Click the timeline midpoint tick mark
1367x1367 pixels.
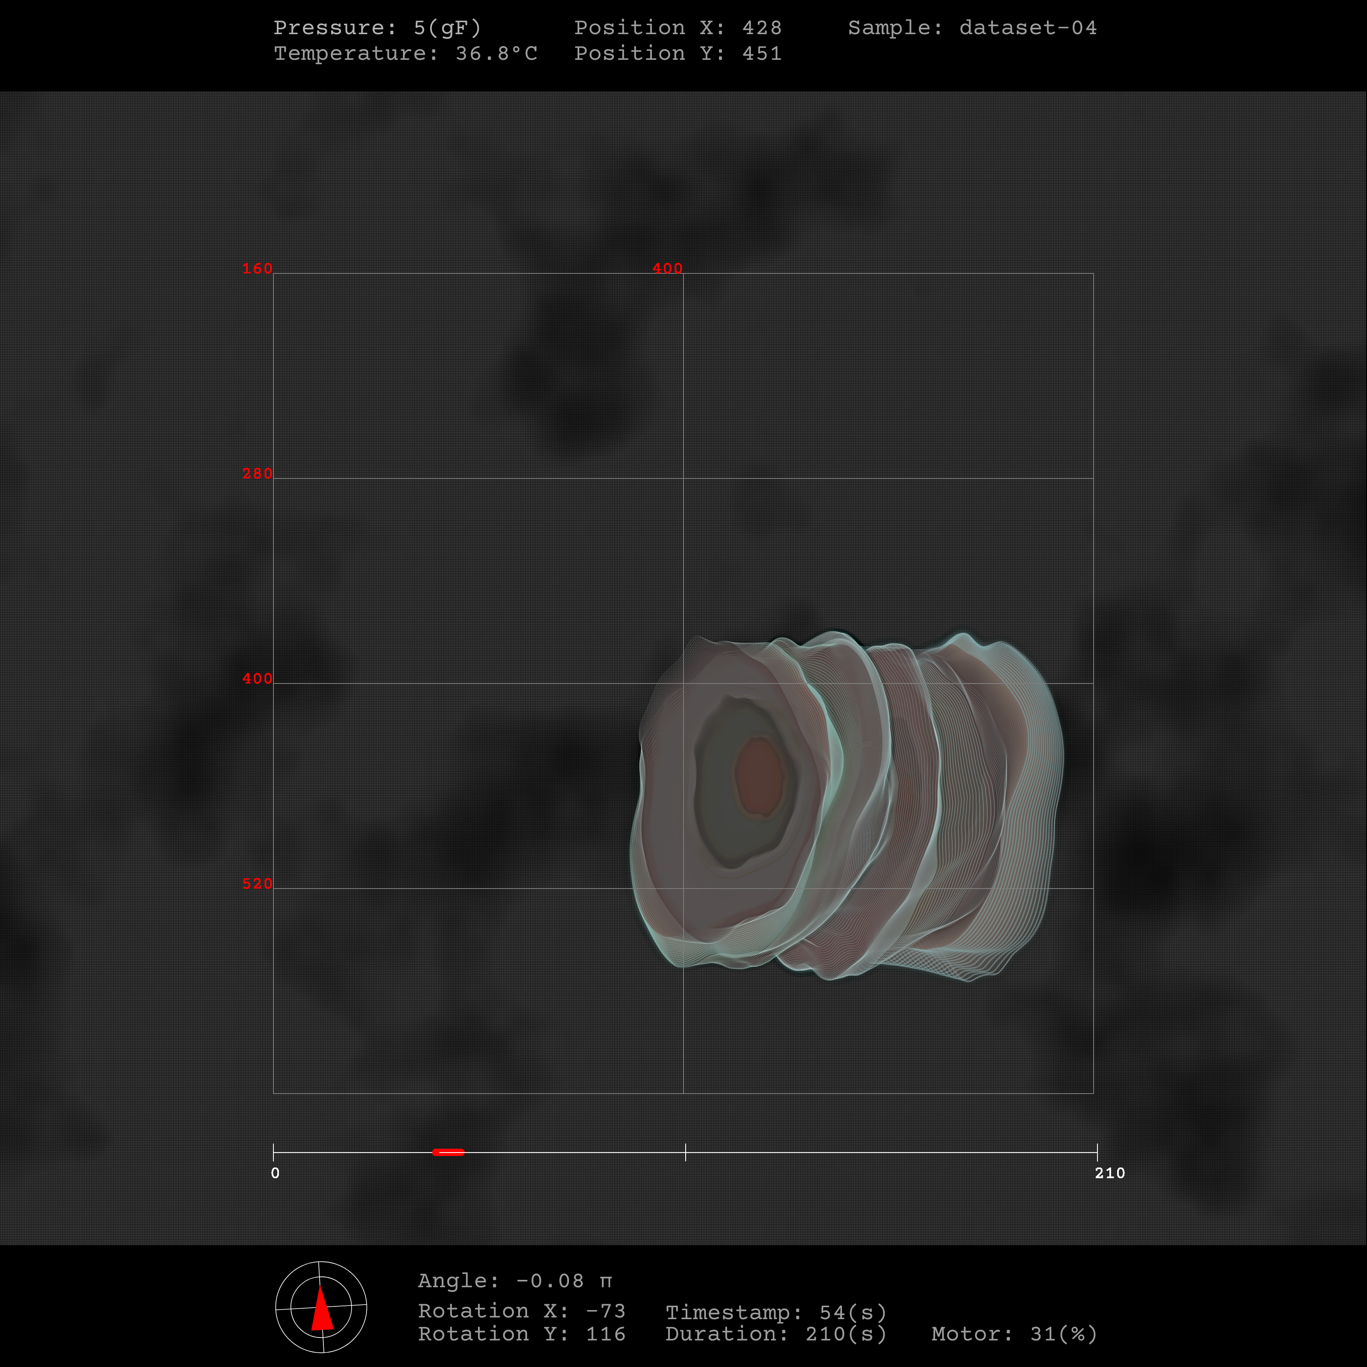point(685,1152)
